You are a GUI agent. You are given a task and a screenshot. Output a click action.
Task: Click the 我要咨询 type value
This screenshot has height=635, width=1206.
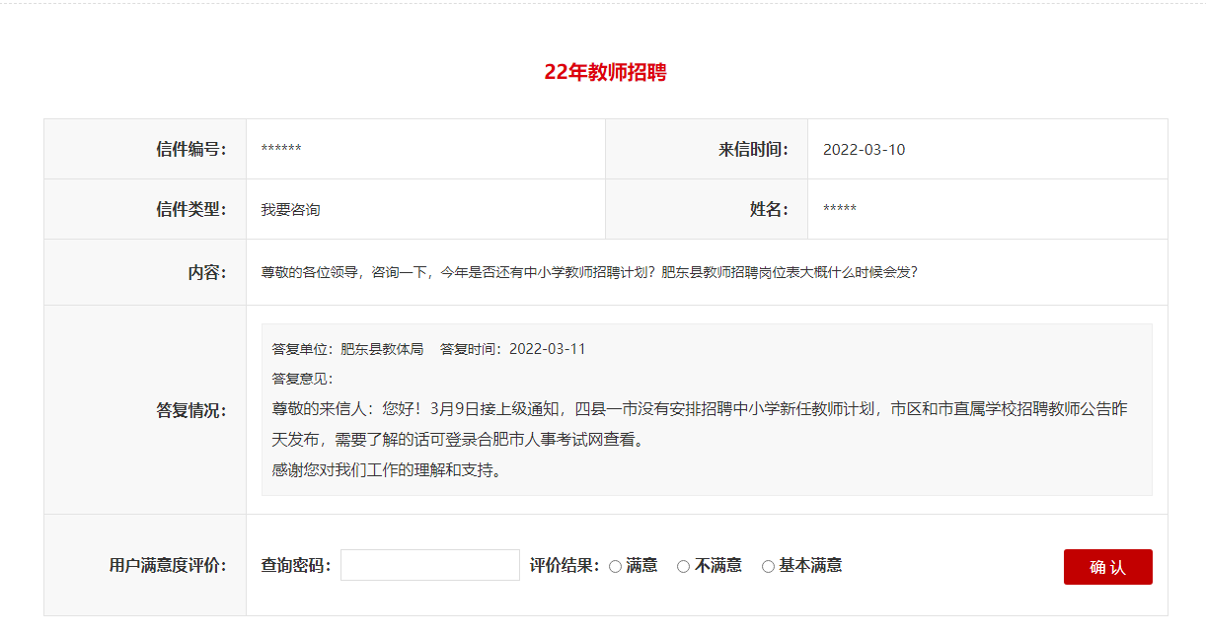coord(290,210)
